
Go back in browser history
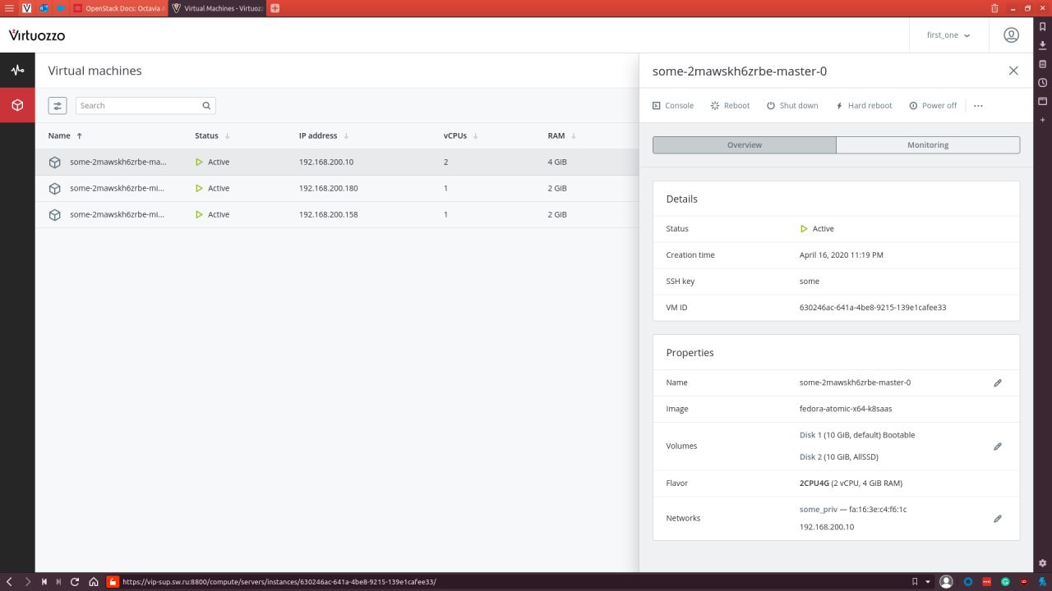(9, 582)
